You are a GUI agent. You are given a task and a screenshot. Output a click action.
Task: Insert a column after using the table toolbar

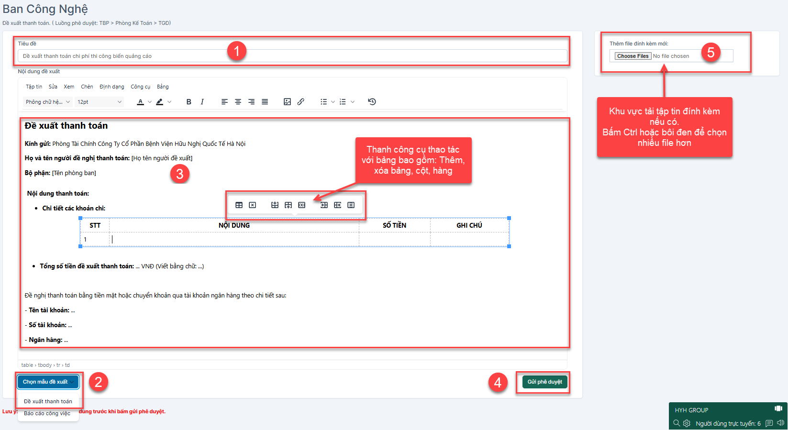click(x=338, y=205)
